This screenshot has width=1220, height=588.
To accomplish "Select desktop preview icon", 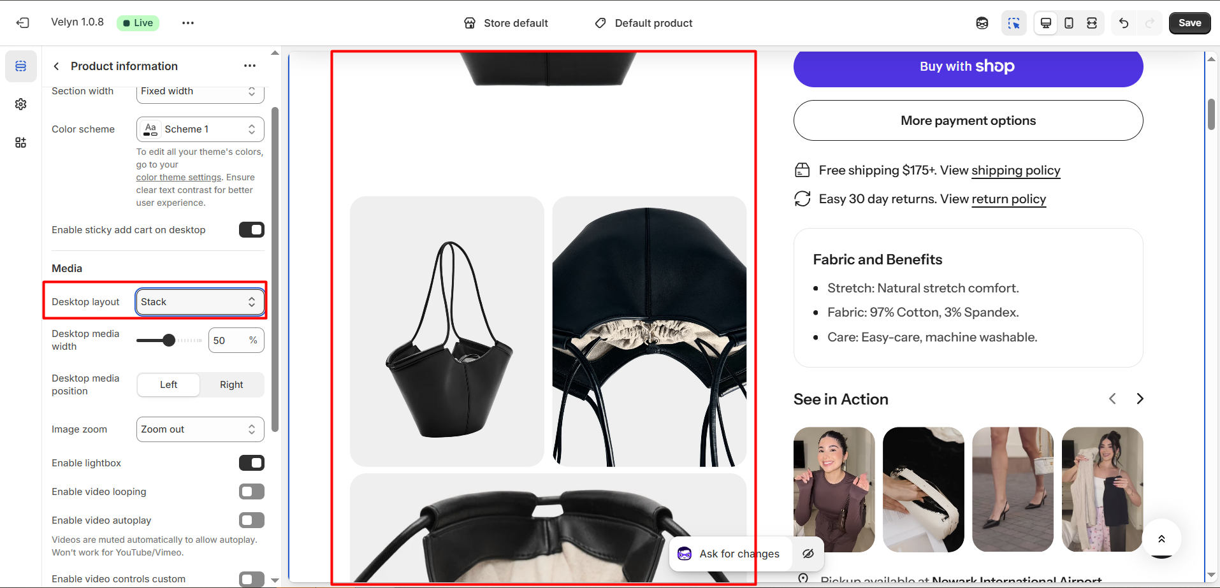I will [1045, 23].
